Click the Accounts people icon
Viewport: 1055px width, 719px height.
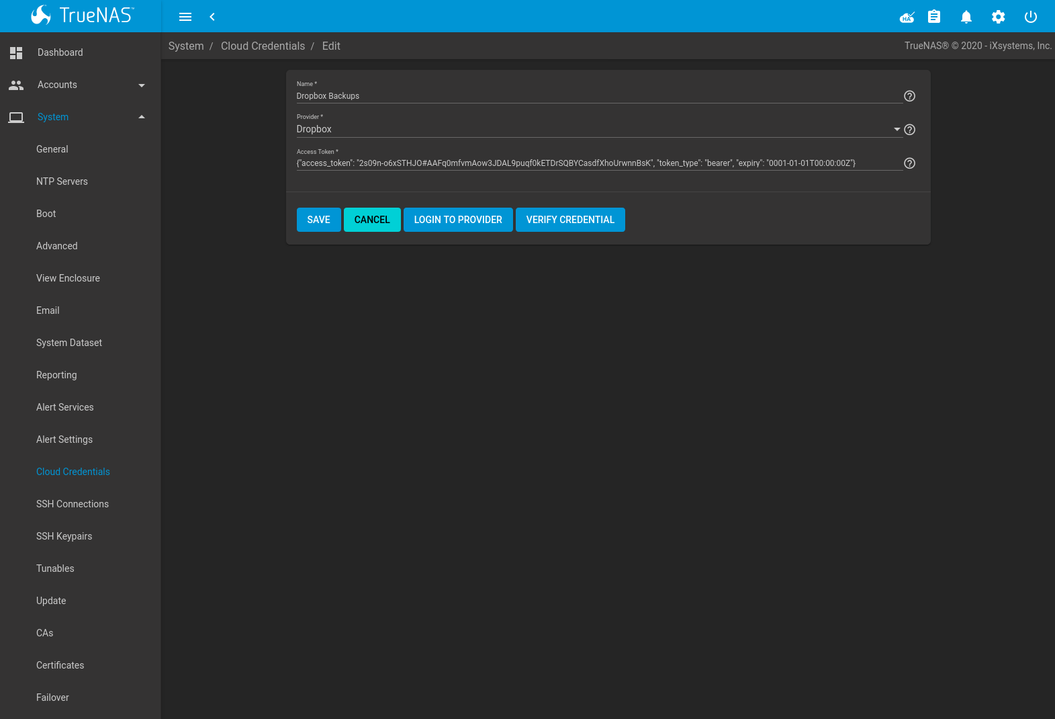coord(16,85)
